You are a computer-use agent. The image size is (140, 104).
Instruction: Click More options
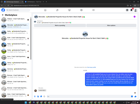111,25
